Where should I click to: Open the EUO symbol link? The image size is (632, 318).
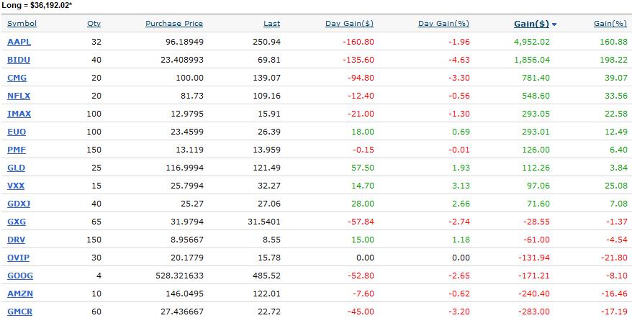[17, 132]
